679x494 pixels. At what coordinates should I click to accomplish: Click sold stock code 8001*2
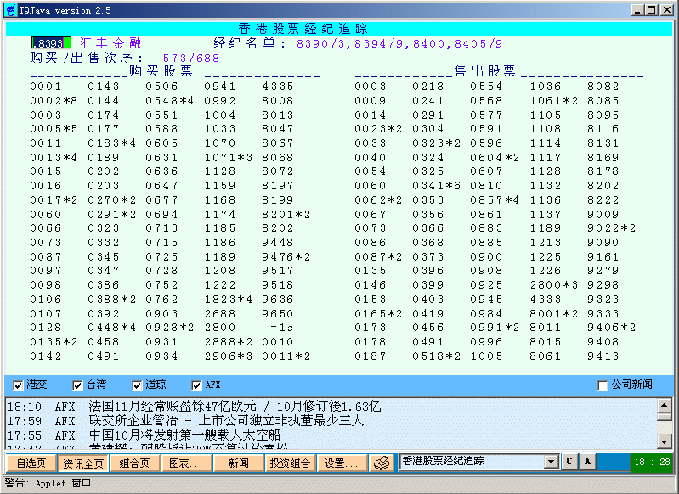[x=554, y=313]
